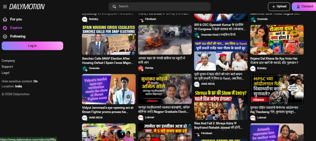Image resolution: width=316 pixels, height=141 pixels.
Task: Open MPSC protest Lokmat thumbnail
Action: coord(277,89)
